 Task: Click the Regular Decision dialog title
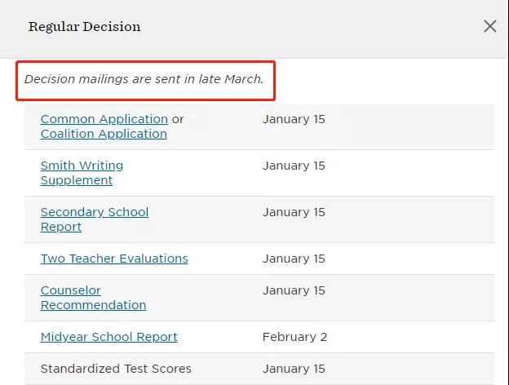(84, 27)
